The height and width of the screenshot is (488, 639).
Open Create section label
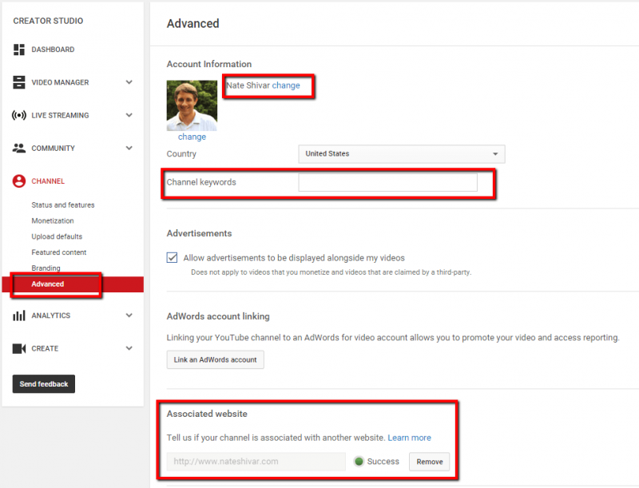point(45,348)
